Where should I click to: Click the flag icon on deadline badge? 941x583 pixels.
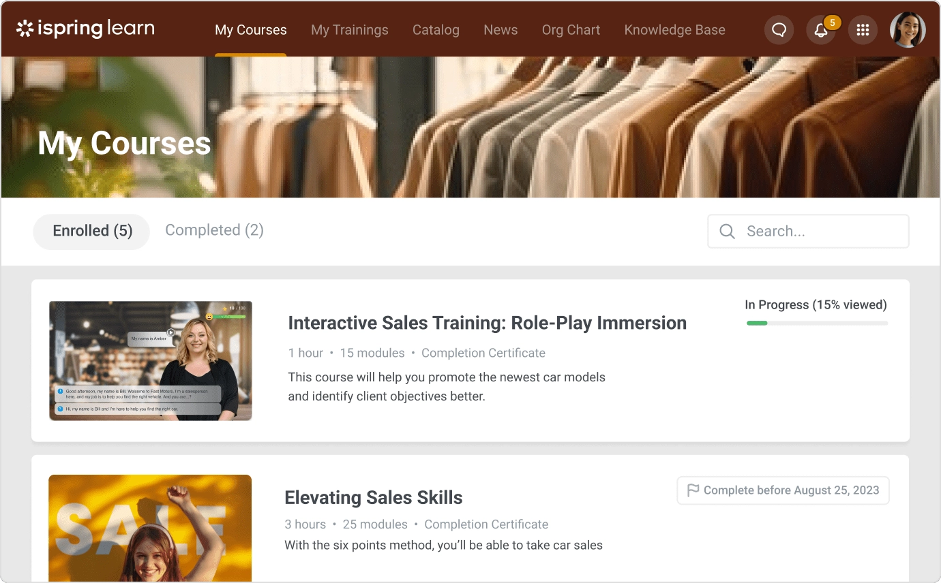coord(693,490)
